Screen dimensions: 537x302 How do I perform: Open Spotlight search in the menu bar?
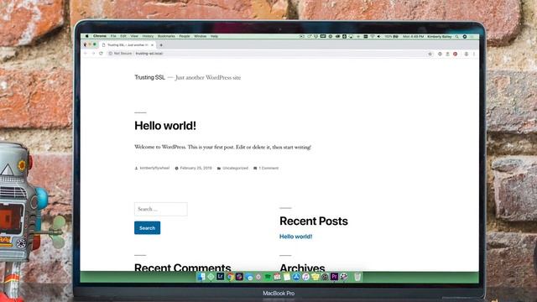click(x=456, y=36)
